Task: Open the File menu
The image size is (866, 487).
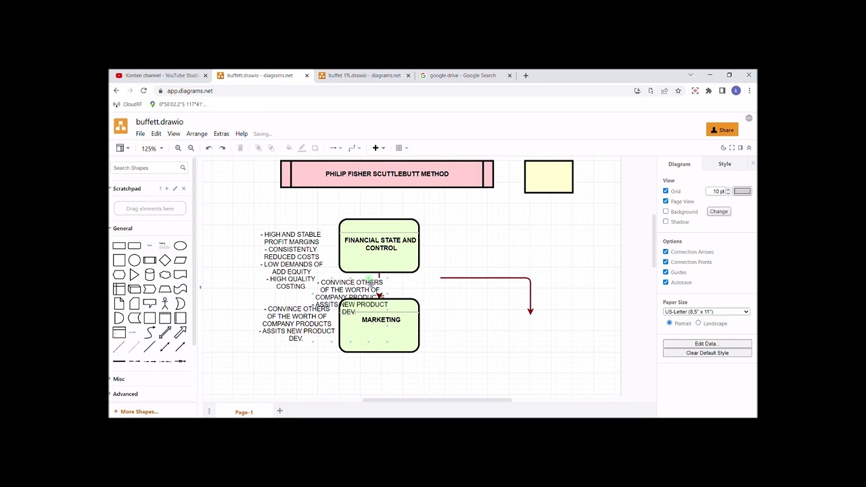Action: pos(140,134)
